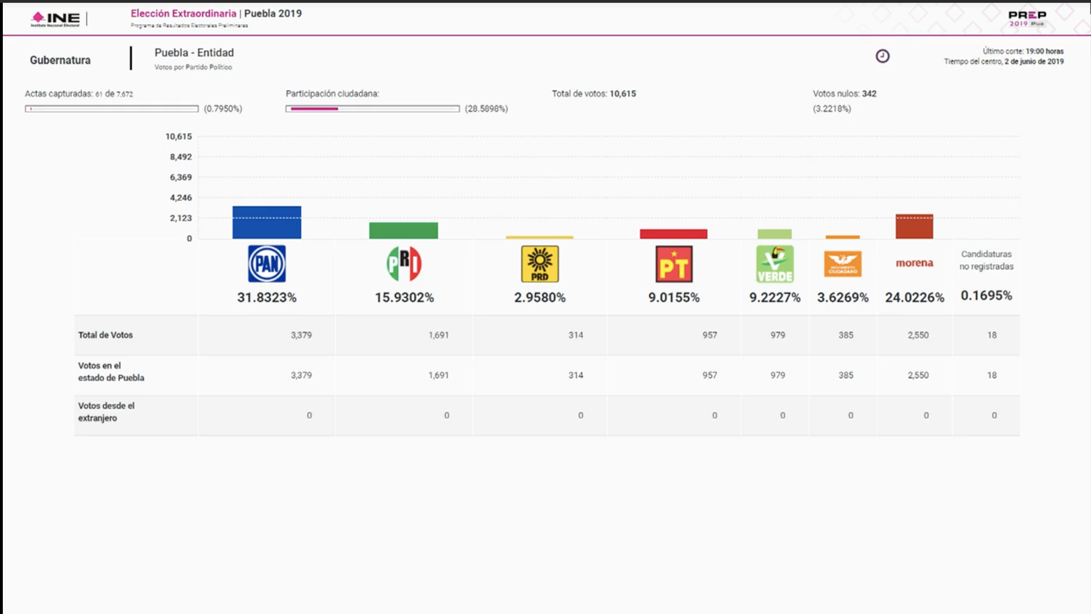1091x614 pixels.
Task: Click the Verde toucan logo
Action: (775, 264)
